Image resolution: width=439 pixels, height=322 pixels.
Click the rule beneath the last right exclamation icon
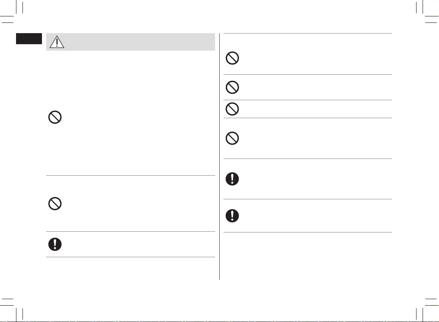tap(308, 232)
